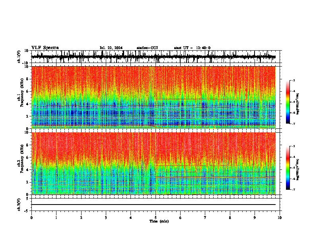Click the time axis tick label '10'
The image size is (315, 244).
coord(280,218)
